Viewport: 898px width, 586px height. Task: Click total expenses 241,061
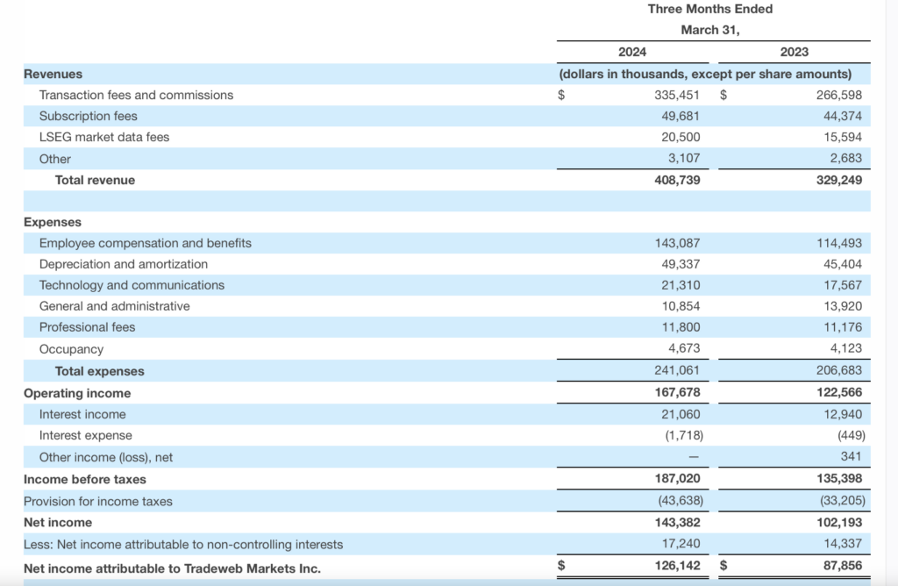tap(677, 370)
